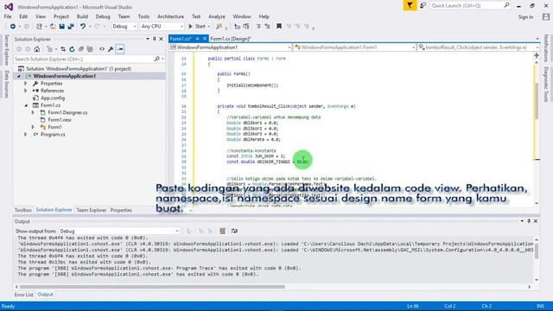Save the current file with the Save icon
The image size is (553, 311).
(x=61, y=27)
